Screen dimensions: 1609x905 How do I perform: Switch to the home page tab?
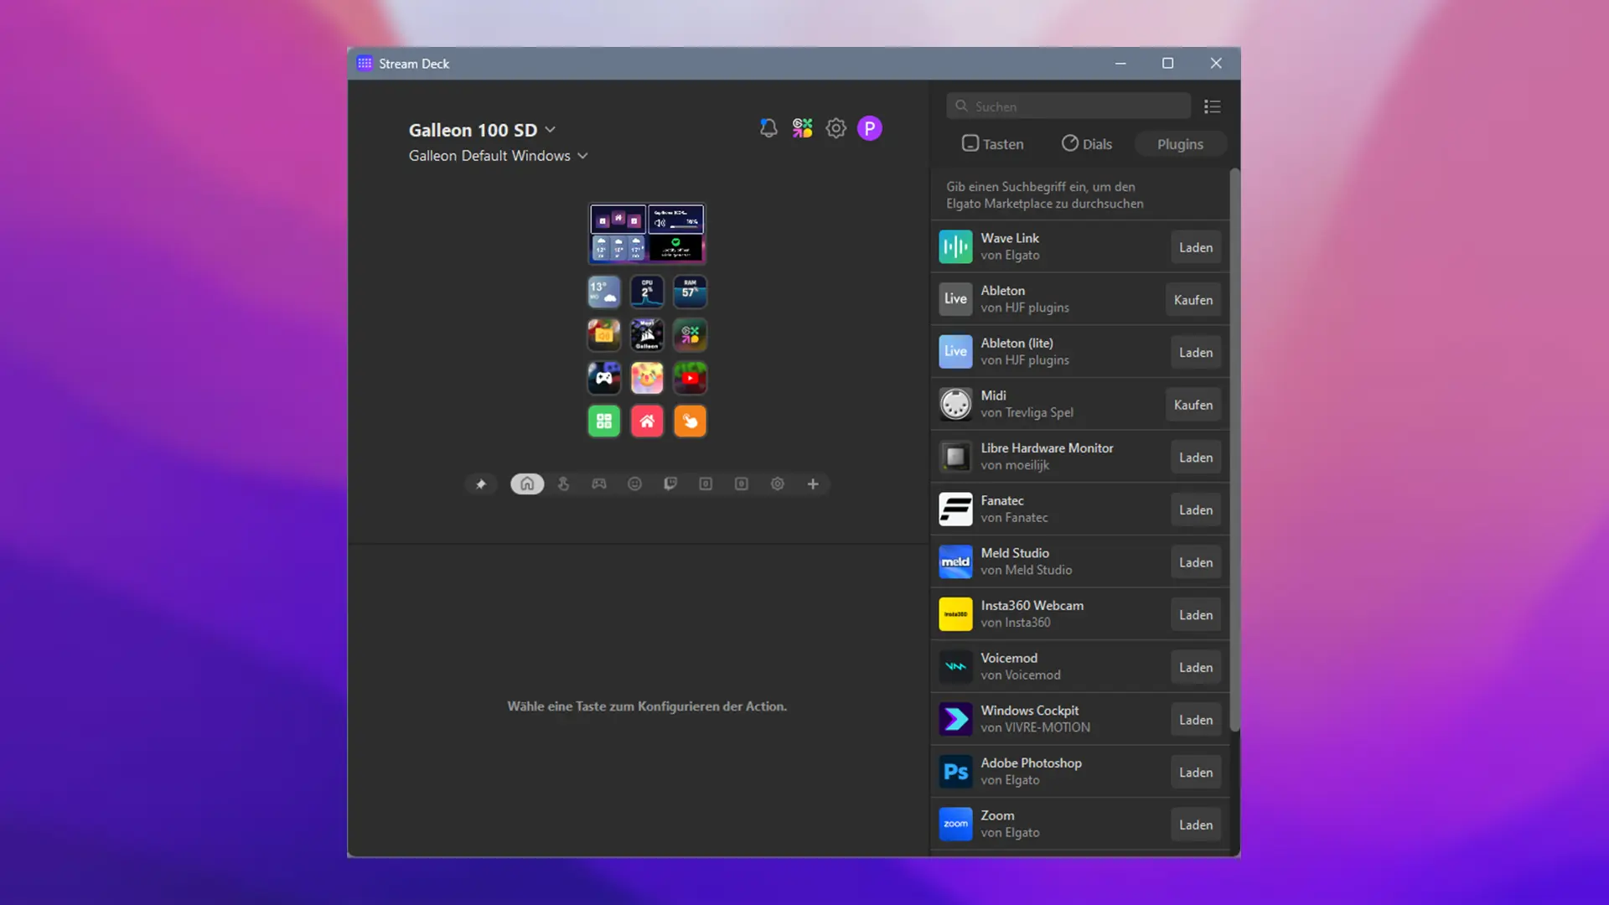526,484
